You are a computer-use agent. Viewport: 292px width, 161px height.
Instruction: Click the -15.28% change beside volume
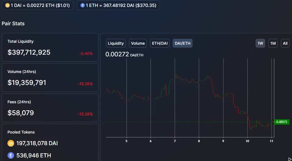(x=85, y=84)
